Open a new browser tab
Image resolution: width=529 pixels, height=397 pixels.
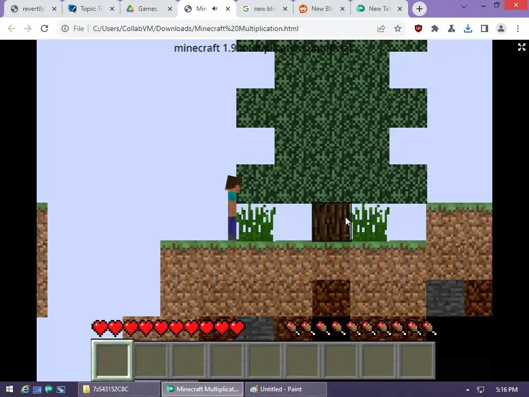(x=419, y=9)
